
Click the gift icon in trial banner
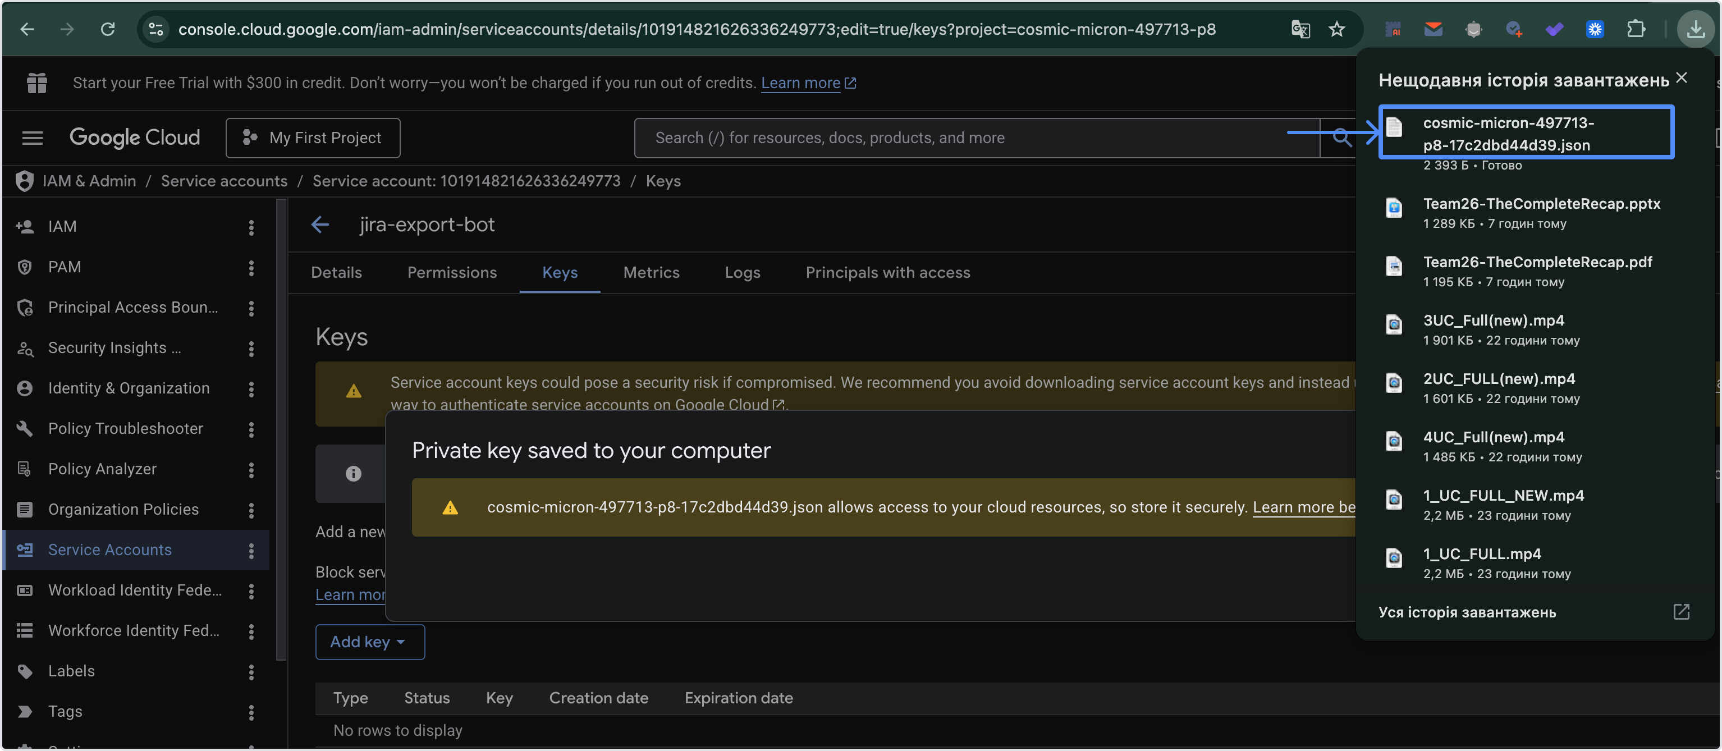pyautogui.click(x=37, y=83)
